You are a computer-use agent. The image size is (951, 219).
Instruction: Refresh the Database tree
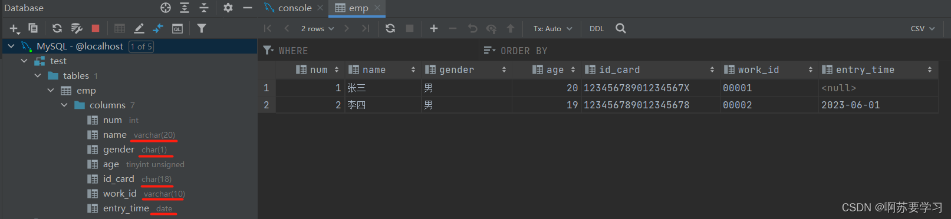pyautogui.click(x=57, y=28)
